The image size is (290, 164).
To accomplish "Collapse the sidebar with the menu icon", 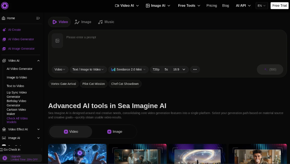I will (x=38, y=18).
